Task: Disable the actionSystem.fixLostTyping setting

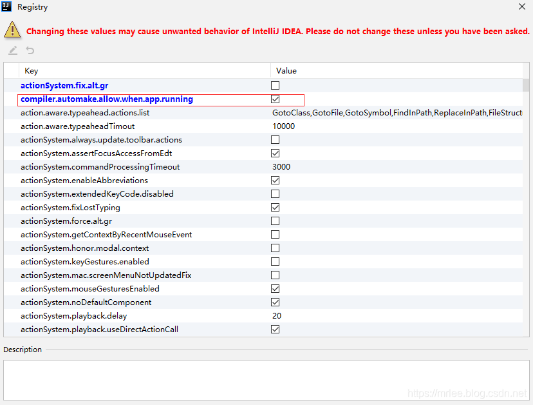Action: (x=275, y=207)
